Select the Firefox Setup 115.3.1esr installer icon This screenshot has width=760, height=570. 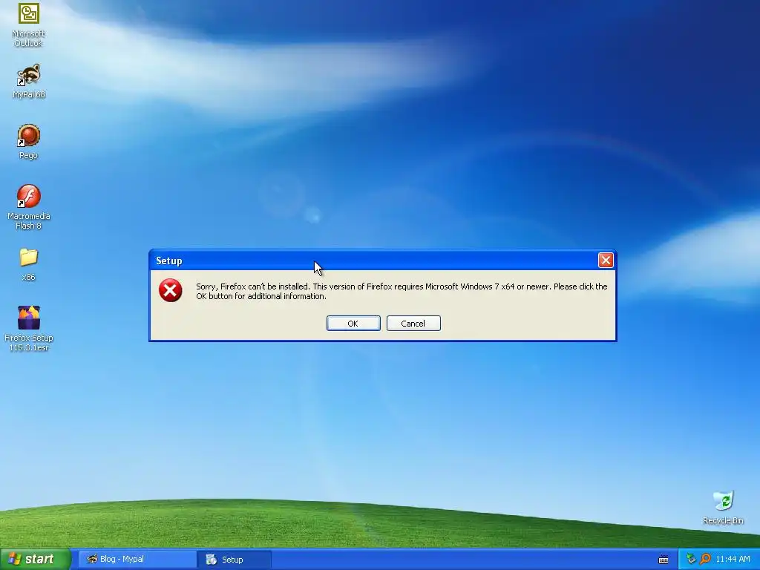(29, 329)
